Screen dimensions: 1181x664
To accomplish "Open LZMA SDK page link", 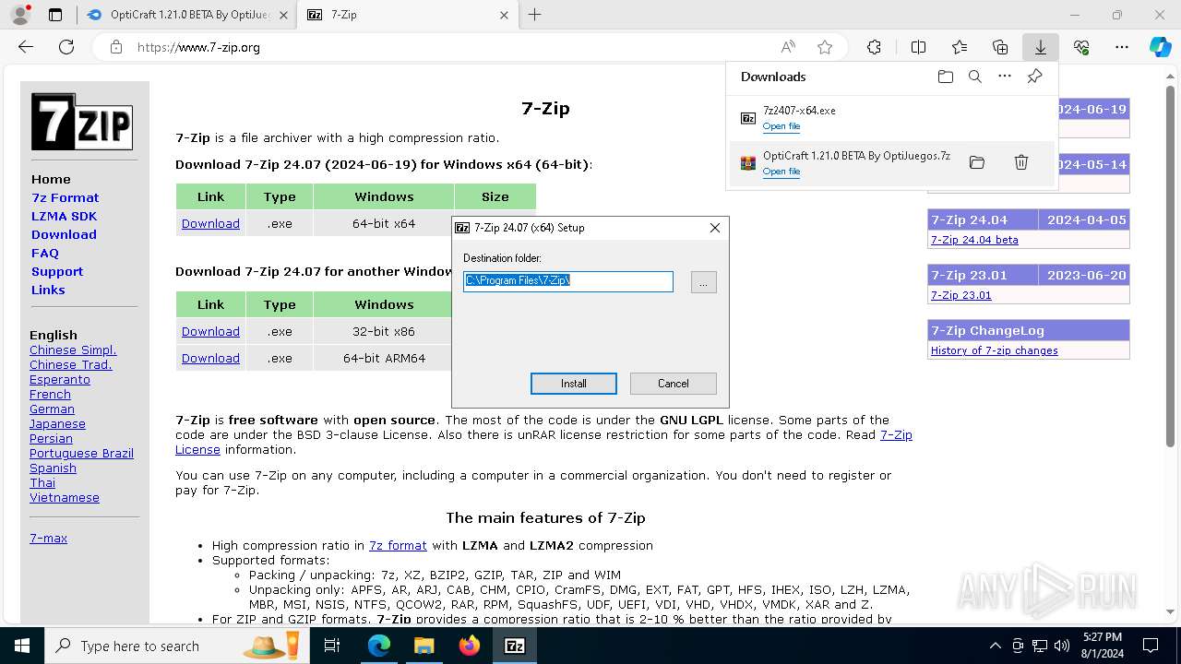I will tap(64, 216).
